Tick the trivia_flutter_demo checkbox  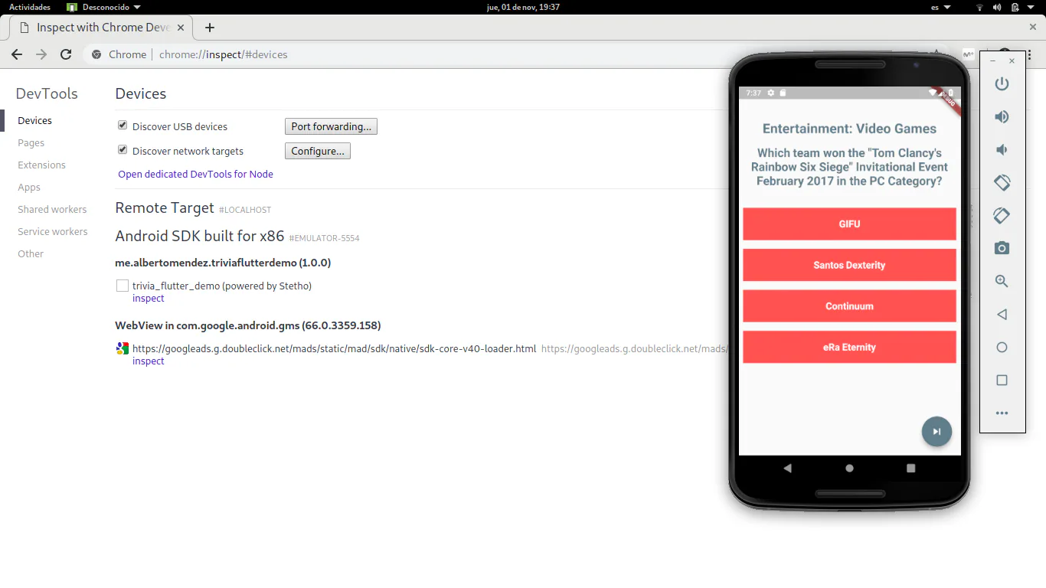coord(123,286)
